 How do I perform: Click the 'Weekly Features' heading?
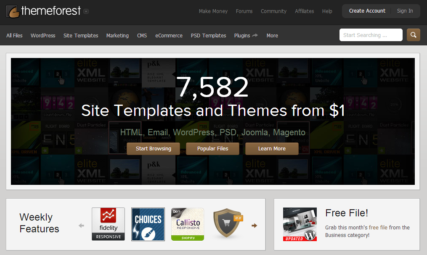click(x=39, y=223)
